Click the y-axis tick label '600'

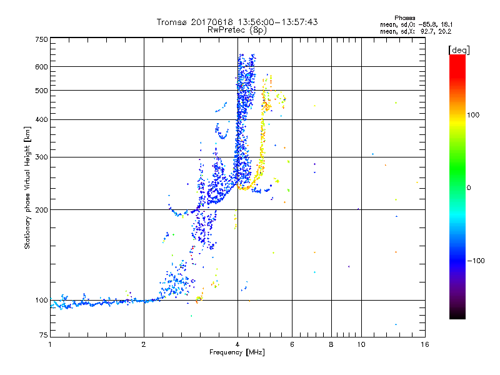point(41,67)
